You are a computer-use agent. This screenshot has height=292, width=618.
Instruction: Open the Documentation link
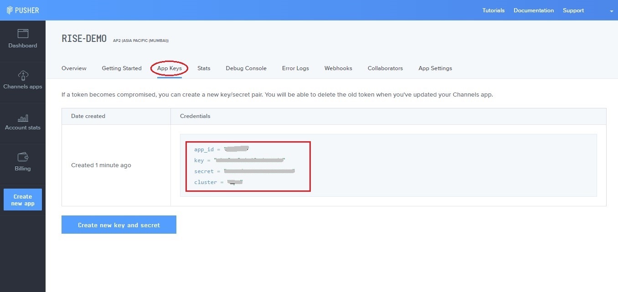point(534,10)
